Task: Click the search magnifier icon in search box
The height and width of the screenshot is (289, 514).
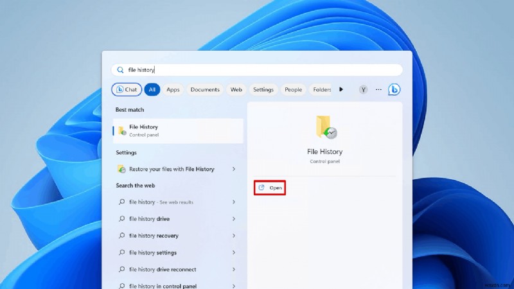Action: pyautogui.click(x=120, y=70)
